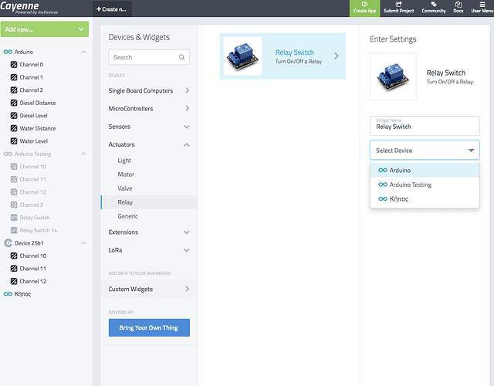Select Channel 11 under Arduino Testing
The image size is (494, 386).
(x=32, y=179)
